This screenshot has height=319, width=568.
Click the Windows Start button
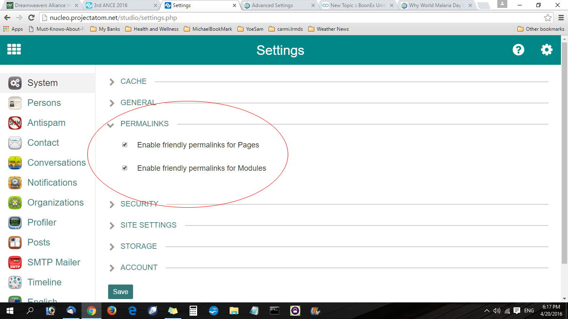pos(10,311)
